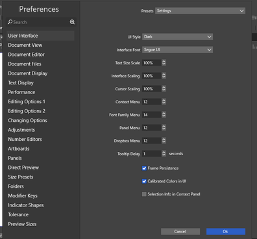Click Tooltip Delay spinner arrows
257x239 pixels.
[x=164, y=153]
